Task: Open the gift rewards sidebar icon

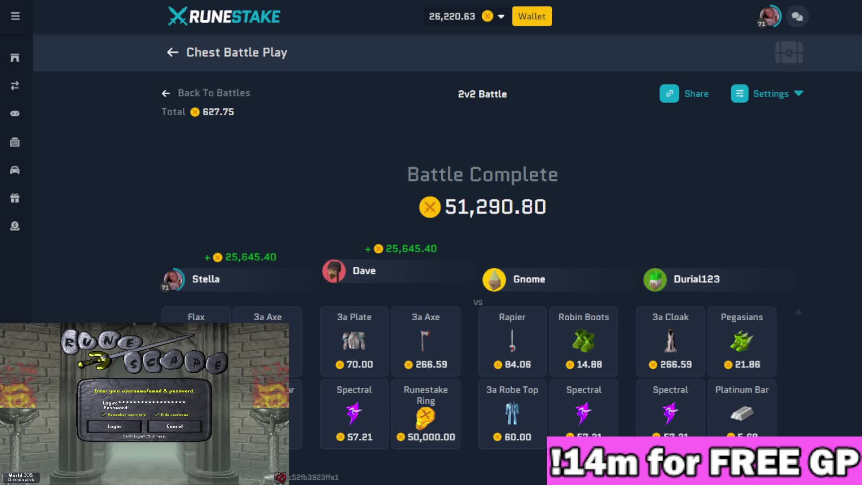Action: pos(15,198)
